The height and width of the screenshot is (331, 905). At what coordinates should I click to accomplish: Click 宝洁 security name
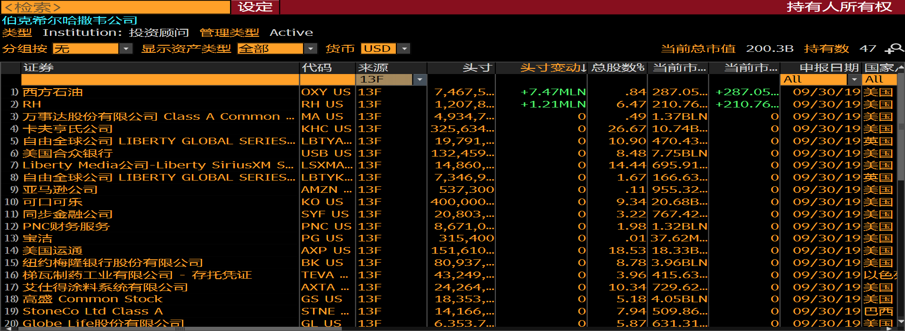(38, 238)
